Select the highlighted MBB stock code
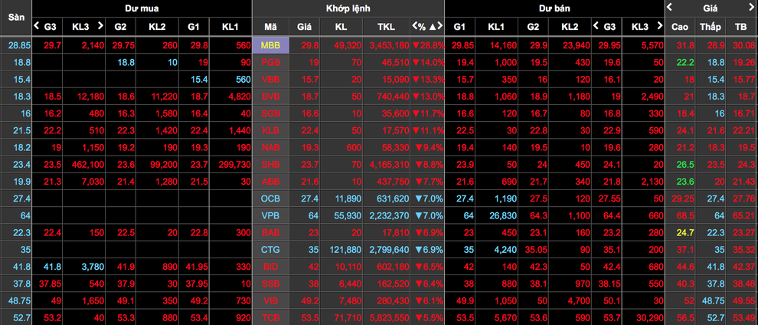This screenshot has height=325, width=758. point(271,45)
